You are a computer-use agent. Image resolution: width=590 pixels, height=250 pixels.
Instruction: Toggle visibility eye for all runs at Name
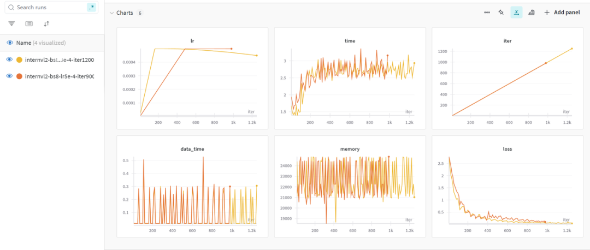click(10, 43)
